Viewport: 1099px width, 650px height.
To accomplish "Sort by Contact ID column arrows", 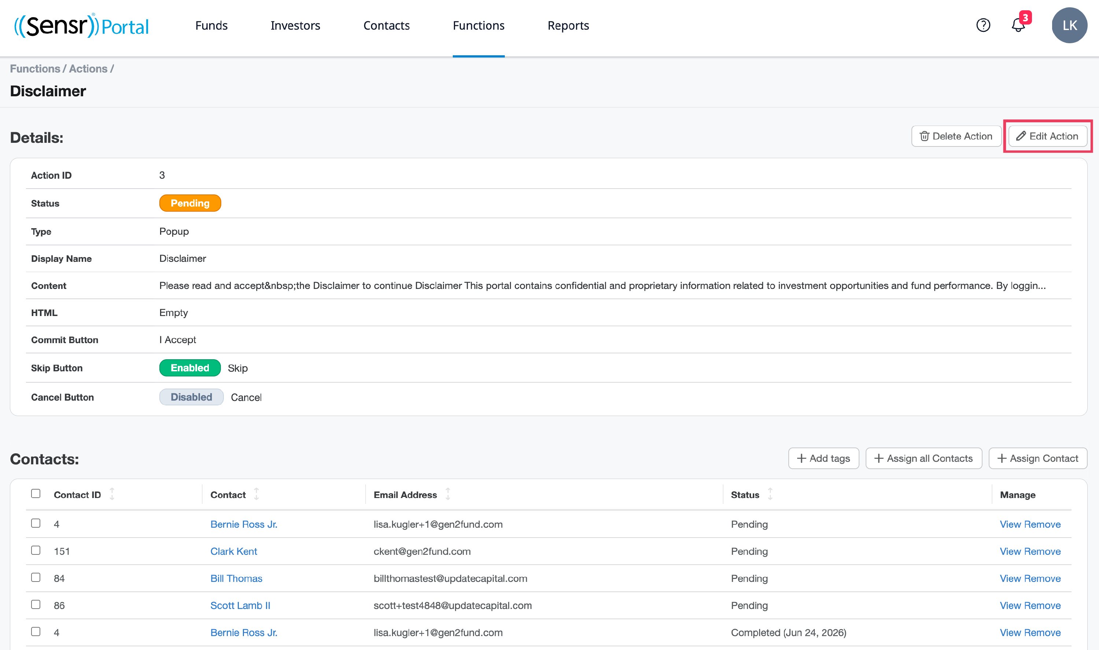I will tap(112, 494).
